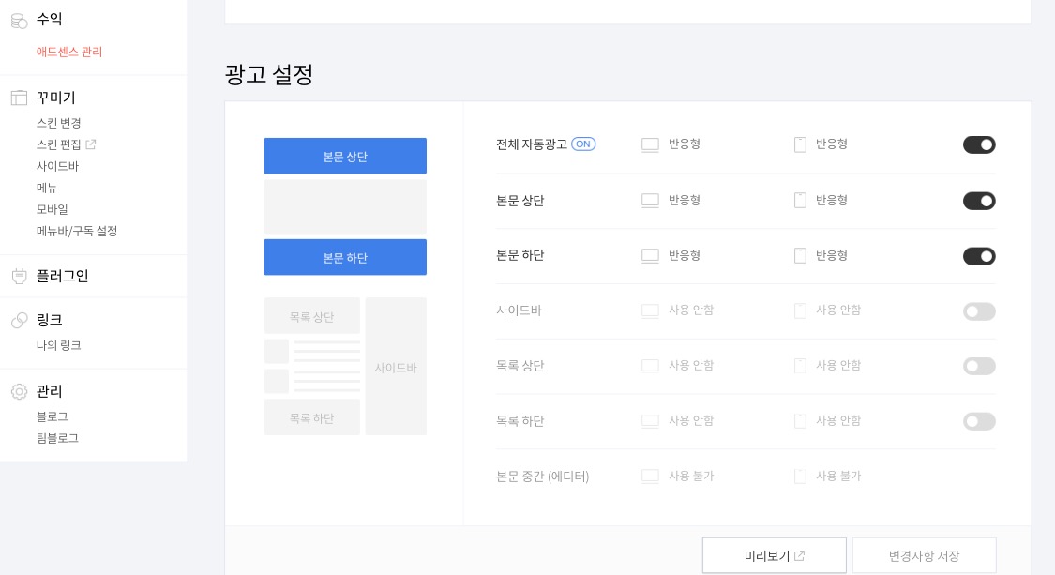Select blue 본문 하단 block in layout preview
1055x575 pixels.
[345, 257]
